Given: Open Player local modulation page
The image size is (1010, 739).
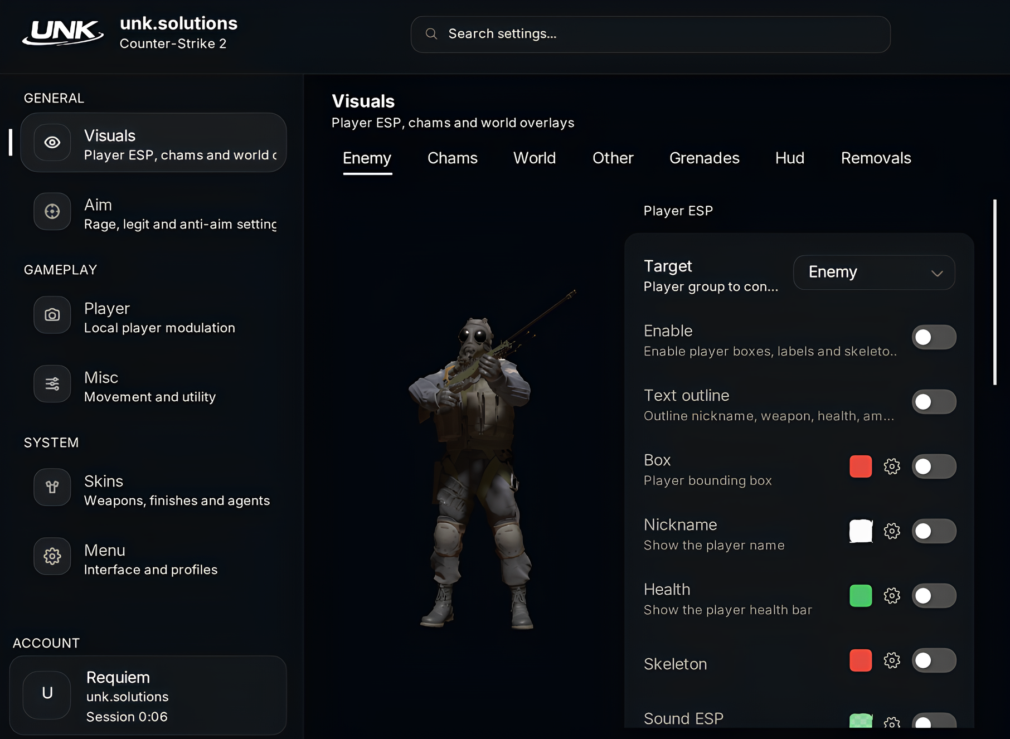Looking at the screenshot, I should 154,316.
